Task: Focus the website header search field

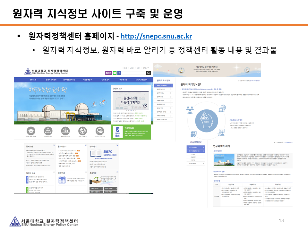Action: pyautogui.click(x=134, y=73)
